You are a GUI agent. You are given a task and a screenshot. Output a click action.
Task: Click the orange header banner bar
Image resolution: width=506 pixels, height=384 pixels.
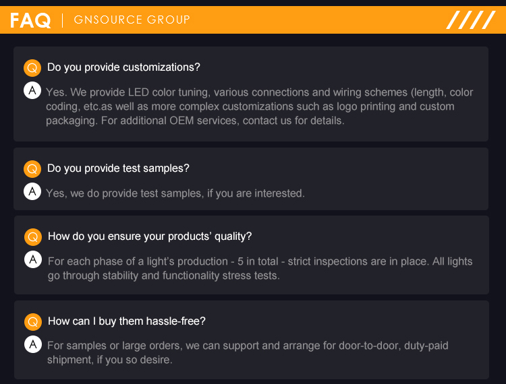click(x=304, y=20)
